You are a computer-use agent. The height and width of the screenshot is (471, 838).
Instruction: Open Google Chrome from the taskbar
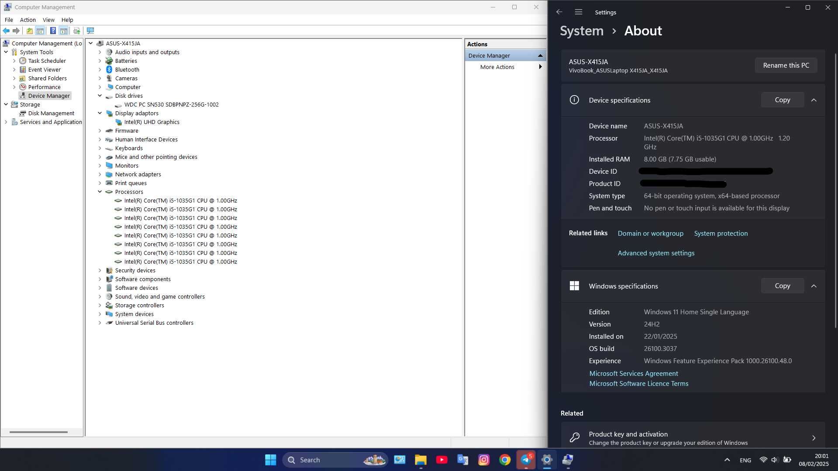pyautogui.click(x=504, y=460)
